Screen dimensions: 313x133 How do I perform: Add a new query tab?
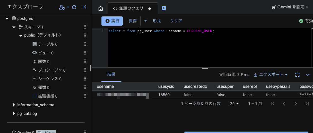[x=164, y=8]
